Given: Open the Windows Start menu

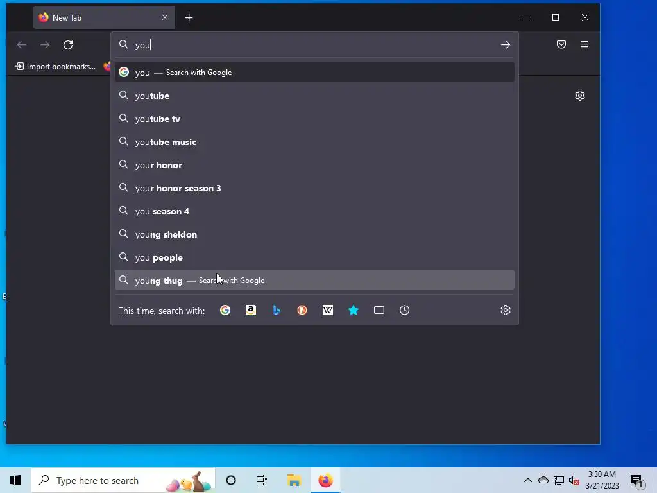Looking at the screenshot, I should [15, 480].
